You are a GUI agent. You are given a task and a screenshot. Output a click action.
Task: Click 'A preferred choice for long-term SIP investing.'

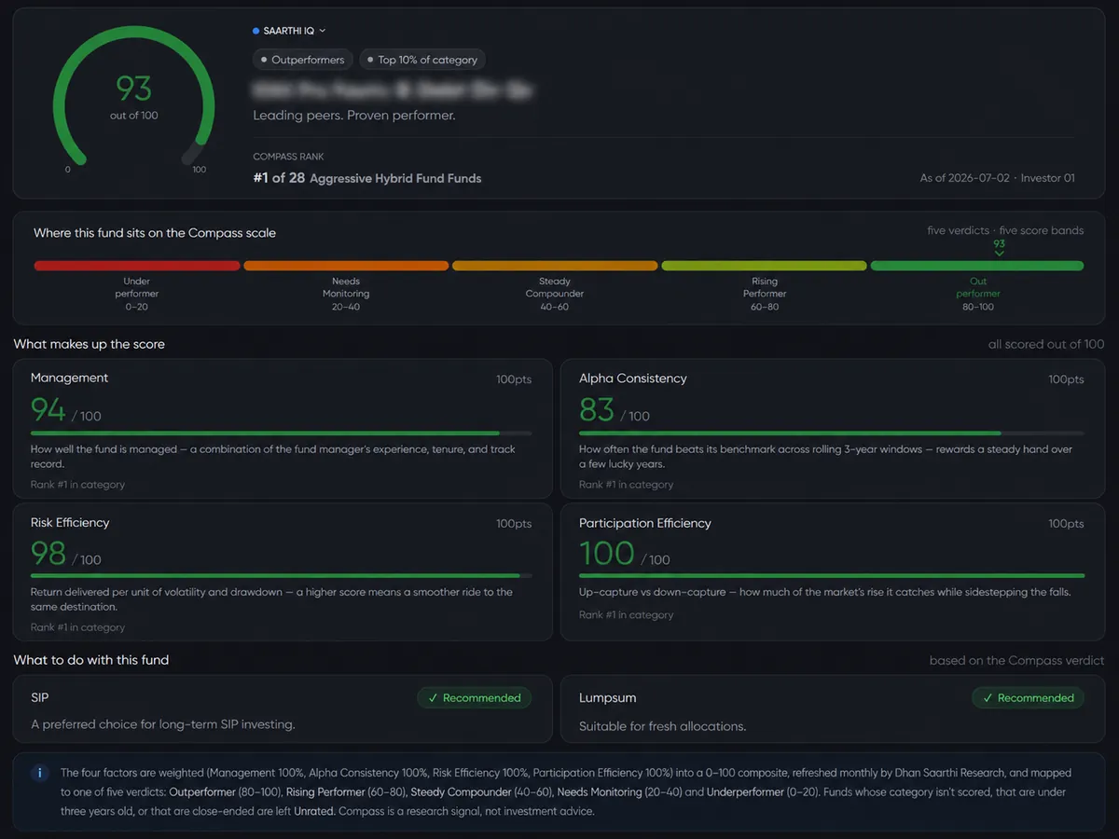point(163,723)
